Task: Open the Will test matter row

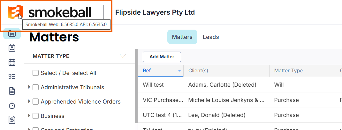Action: (x=240, y=85)
